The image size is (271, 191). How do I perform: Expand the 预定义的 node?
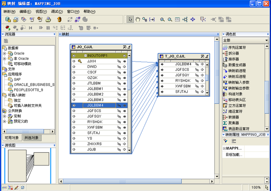(x=5, y=121)
